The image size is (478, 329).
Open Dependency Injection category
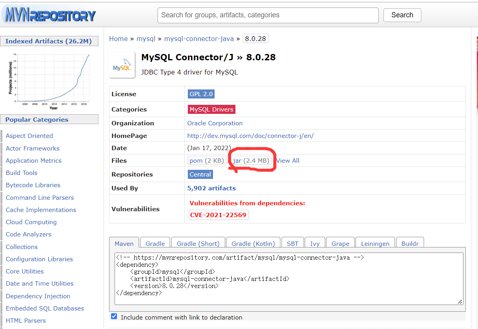[x=38, y=296]
